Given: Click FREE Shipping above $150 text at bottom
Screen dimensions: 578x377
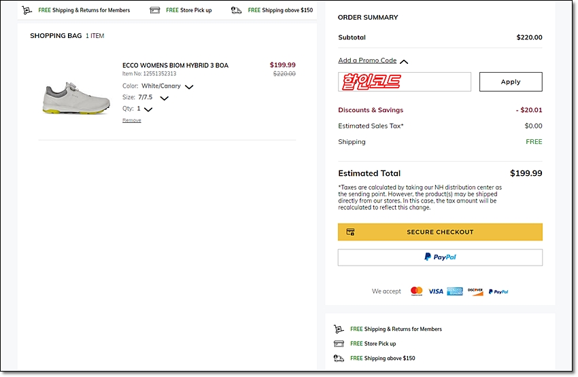Looking at the screenshot, I should click(383, 358).
